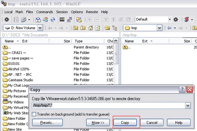Refresh the local directory icon
The height and width of the screenshot is (131, 197).
point(98,28)
